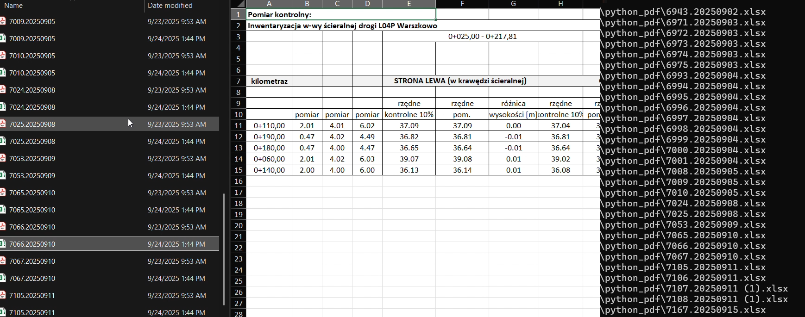Click terminal line python_pdf\7108.20250911 (1).xlsx

(x=694, y=299)
